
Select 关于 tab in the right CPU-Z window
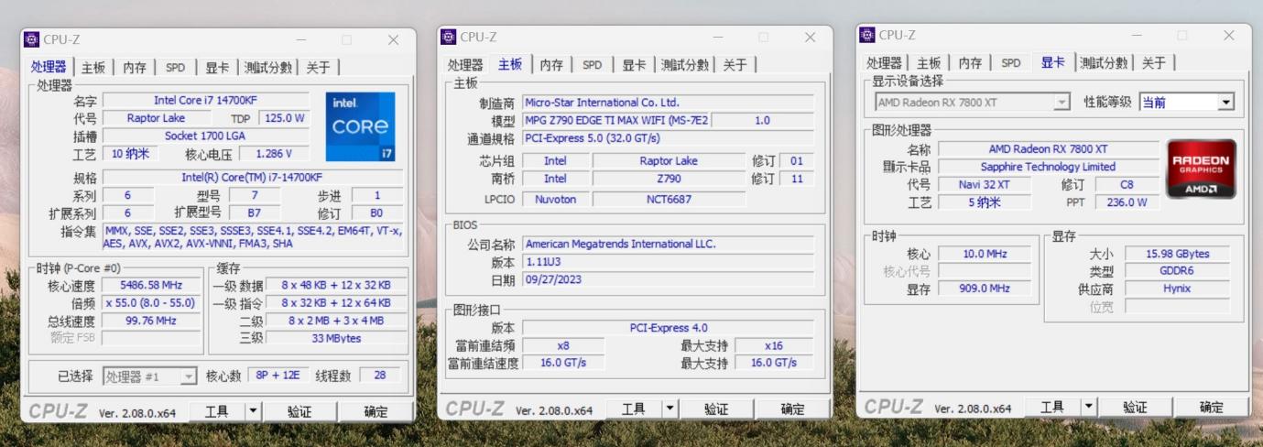[1154, 62]
